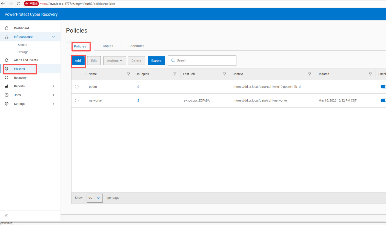Click the Dashboard home icon
This screenshot has width=386, height=225.
coord(7,28)
